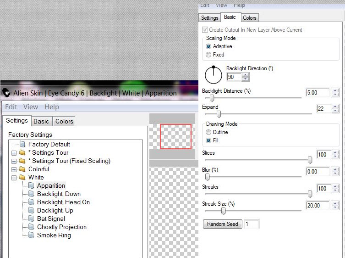This screenshot has height=258, width=345.
Task: Click the Settings Tour (Fixed Scaling) folder icon
Action: tap(22, 161)
